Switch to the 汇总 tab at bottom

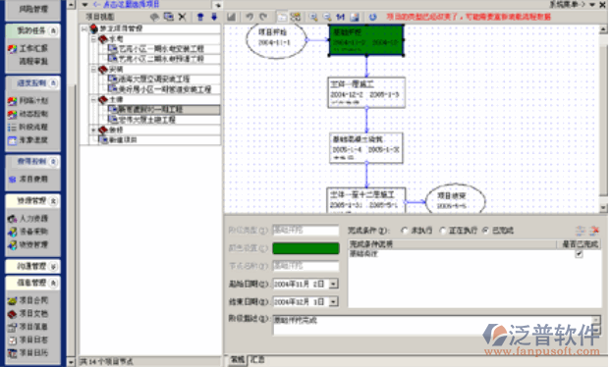257,359
